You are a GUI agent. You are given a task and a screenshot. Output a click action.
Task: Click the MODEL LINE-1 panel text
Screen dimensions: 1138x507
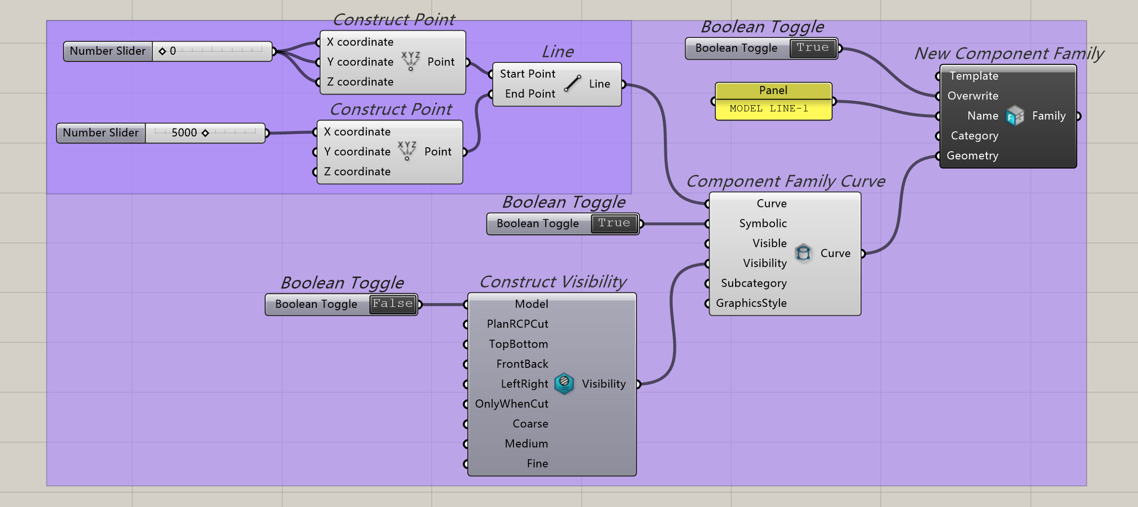point(768,109)
